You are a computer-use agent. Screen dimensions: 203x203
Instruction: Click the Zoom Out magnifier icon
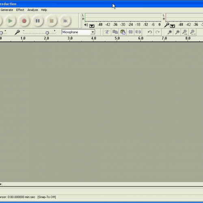click(177, 32)
